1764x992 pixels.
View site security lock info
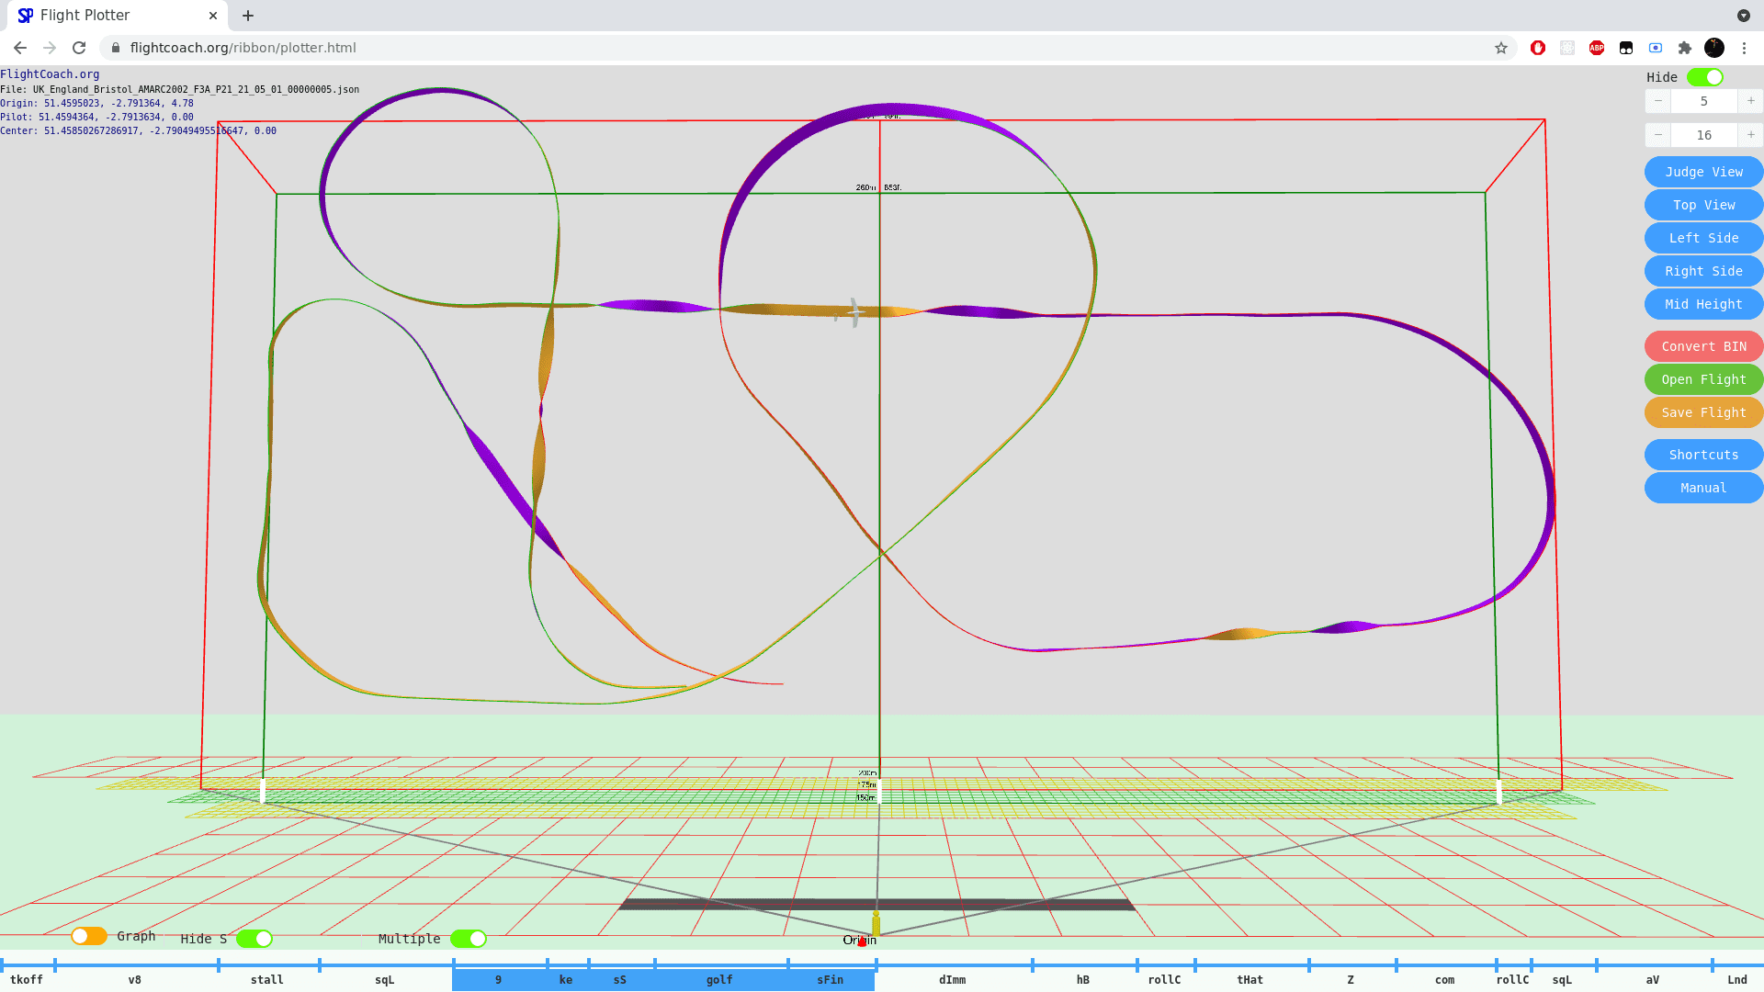(x=116, y=48)
